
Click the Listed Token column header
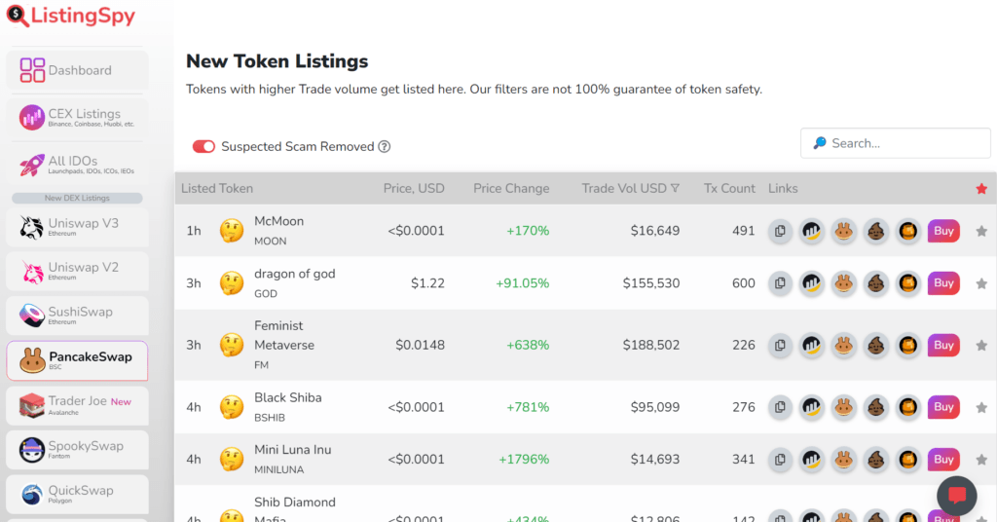[217, 189]
